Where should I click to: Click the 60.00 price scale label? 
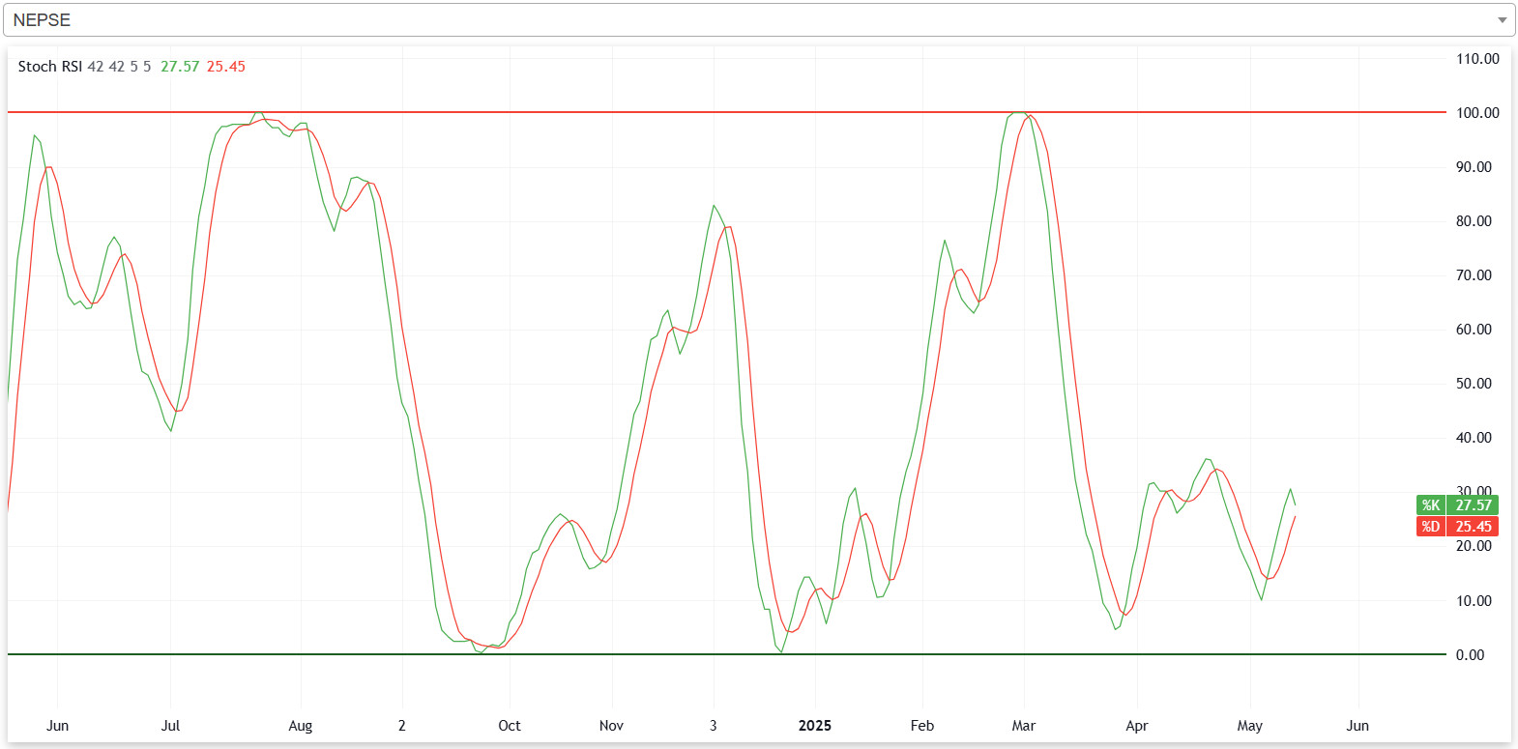1474,330
